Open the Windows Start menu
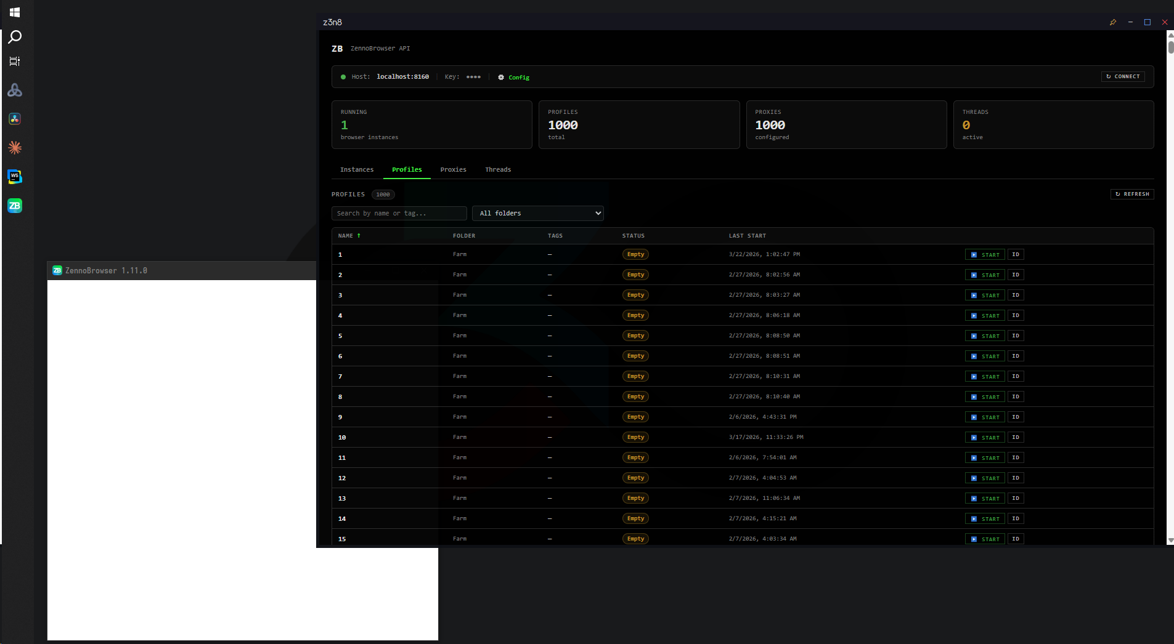 point(15,12)
